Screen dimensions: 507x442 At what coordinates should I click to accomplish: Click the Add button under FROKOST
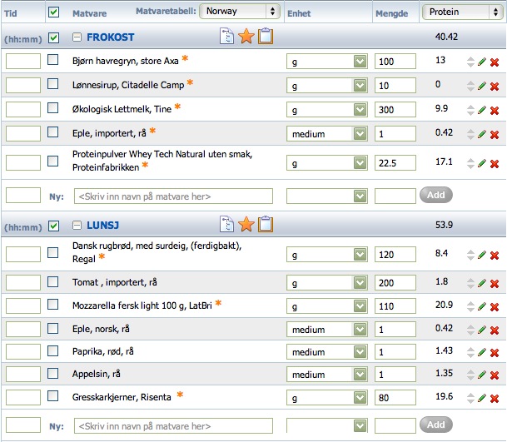pos(436,195)
